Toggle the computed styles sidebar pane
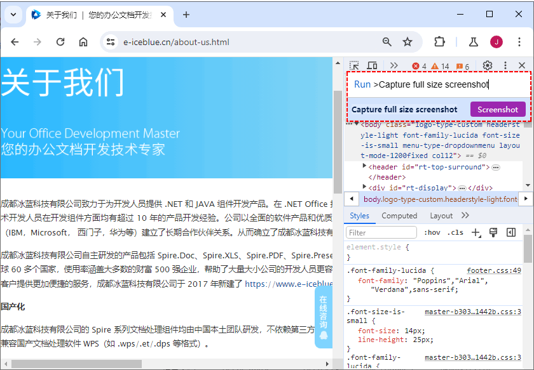 coord(511,232)
